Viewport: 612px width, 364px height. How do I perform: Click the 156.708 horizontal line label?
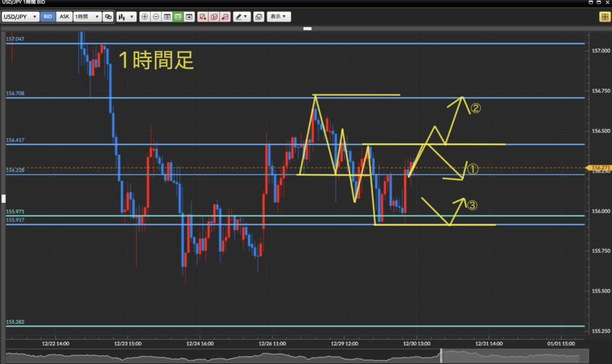click(x=16, y=94)
